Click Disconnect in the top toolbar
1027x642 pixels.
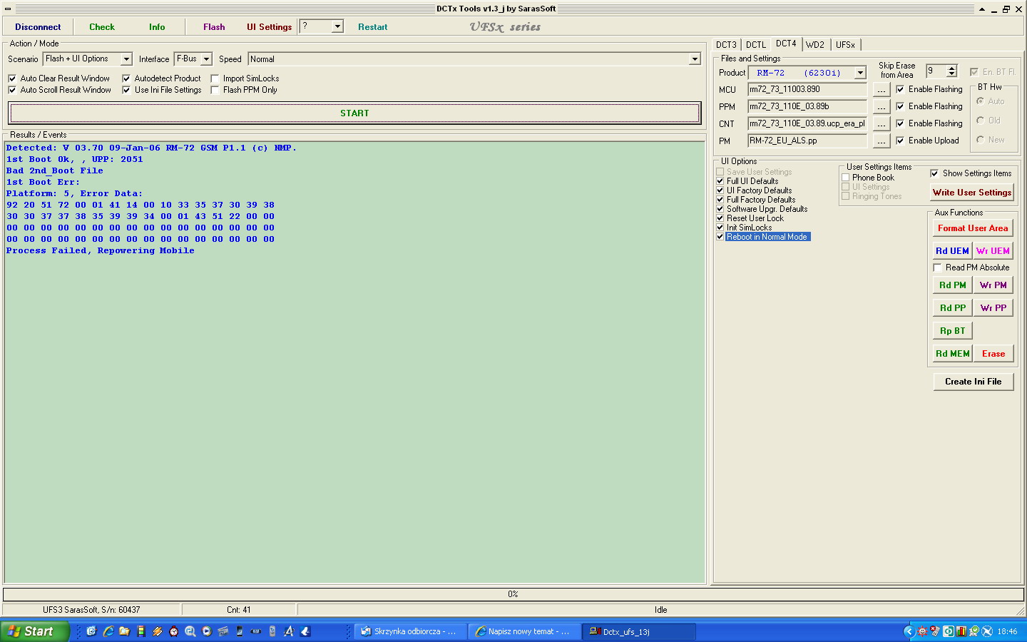tap(38, 27)
